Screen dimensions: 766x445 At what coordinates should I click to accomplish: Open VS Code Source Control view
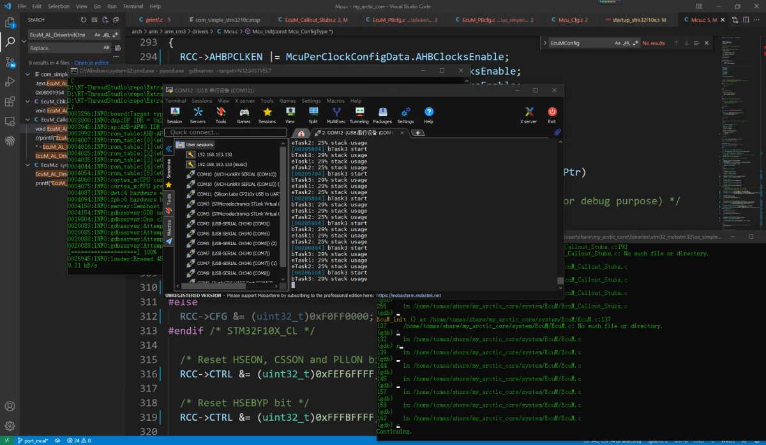click(10, 62)
